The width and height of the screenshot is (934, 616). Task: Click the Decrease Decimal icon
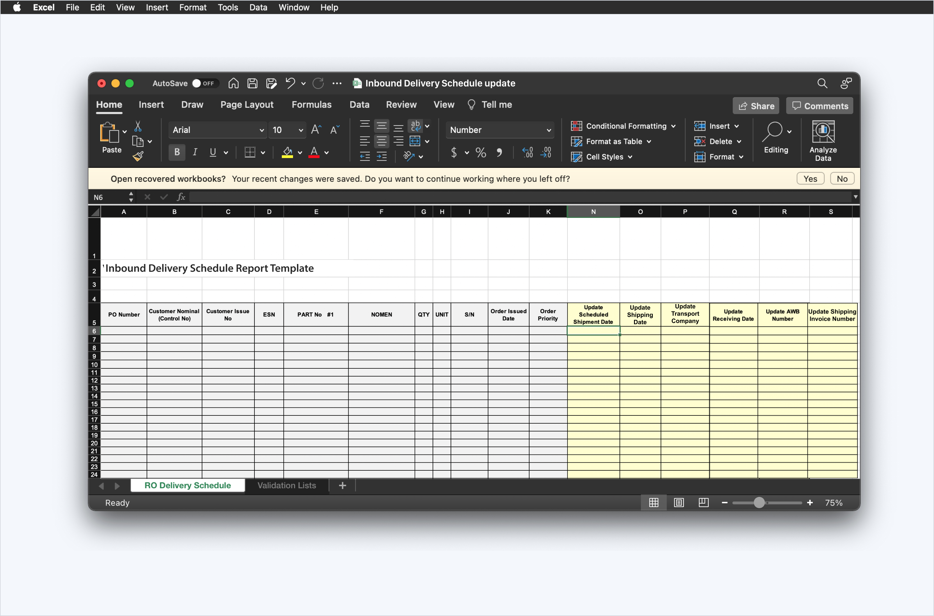546,152
